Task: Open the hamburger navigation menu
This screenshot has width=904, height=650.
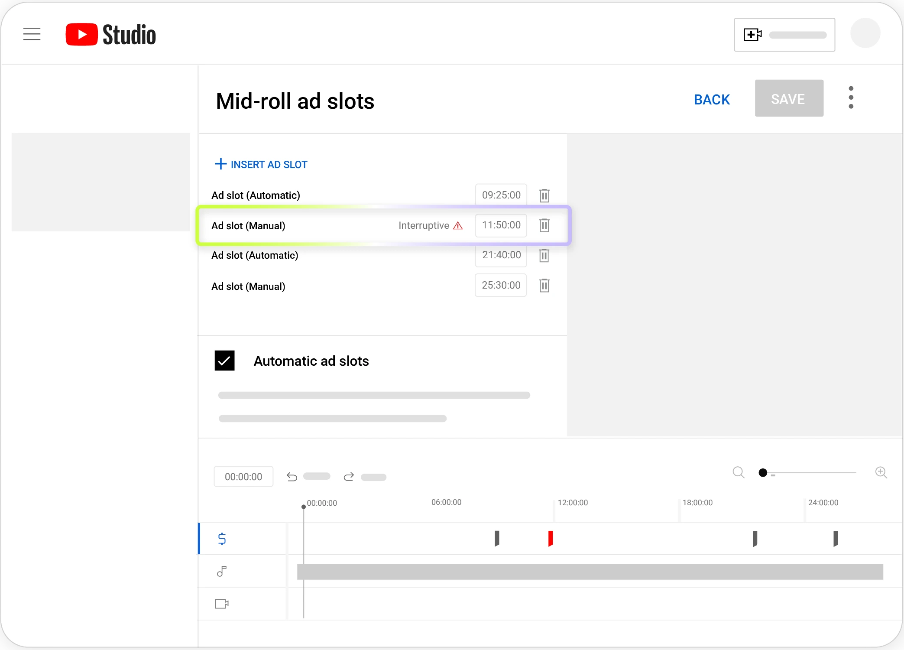Action: [32, 34]
